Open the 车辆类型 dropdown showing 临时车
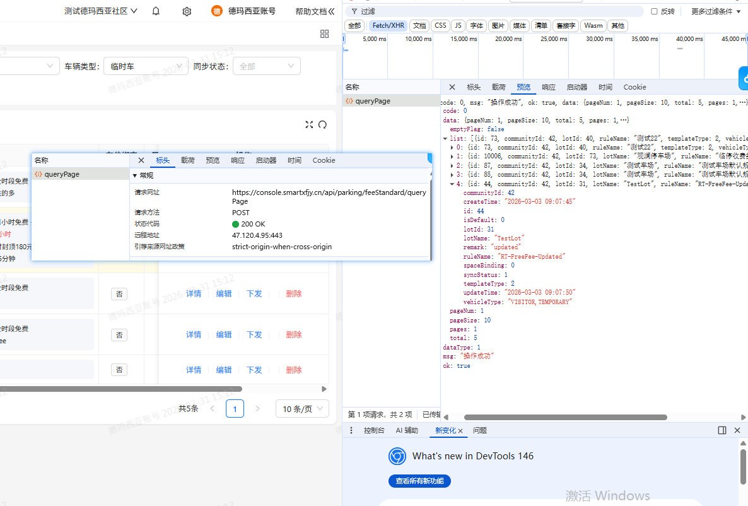Viewport: 748px width, 506px height. 146,66
